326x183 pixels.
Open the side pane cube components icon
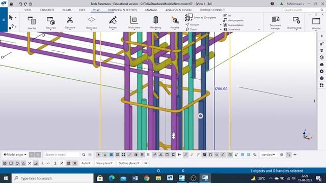[x=321, y=78]
